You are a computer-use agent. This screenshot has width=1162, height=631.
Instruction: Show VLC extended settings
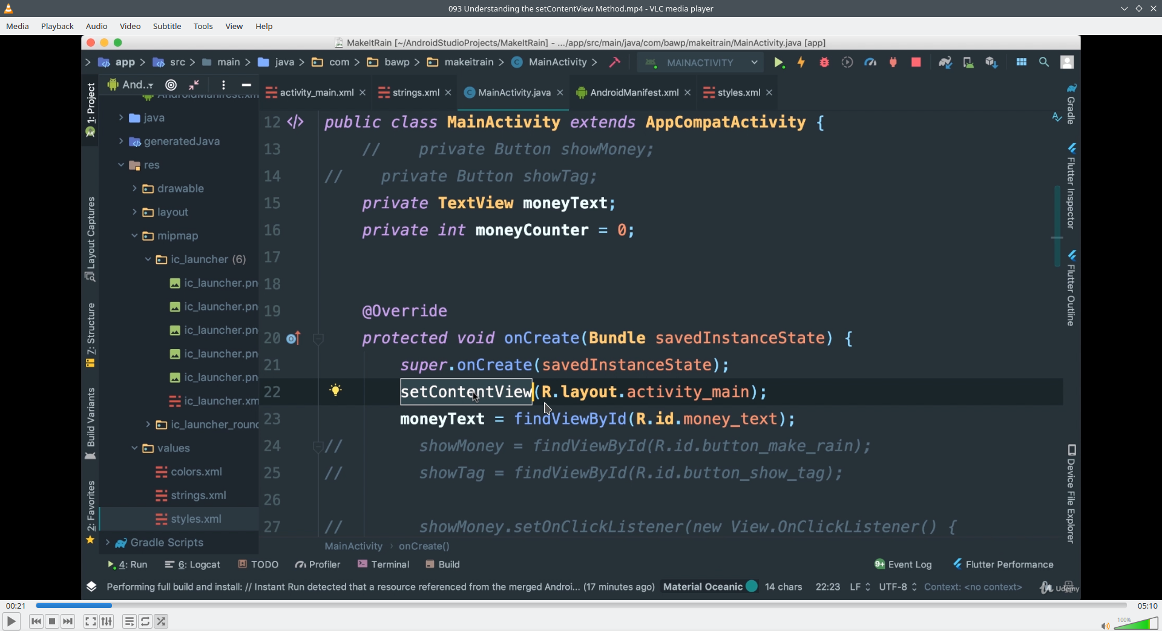107,621
